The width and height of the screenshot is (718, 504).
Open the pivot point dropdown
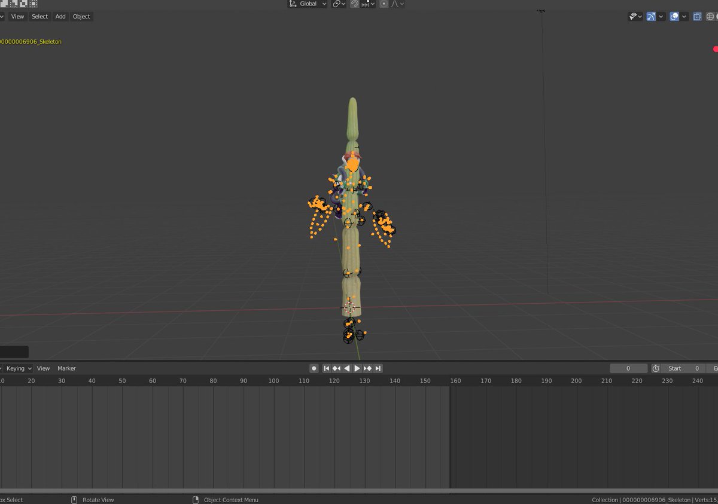339,4
